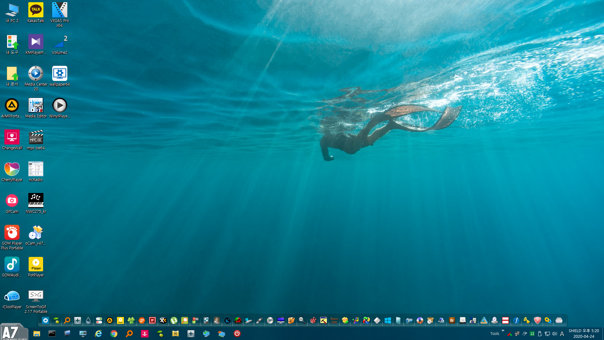Open File Explorer from the taskbar
The width and height of the screenshot is (604, 340).
coord(36,334)
